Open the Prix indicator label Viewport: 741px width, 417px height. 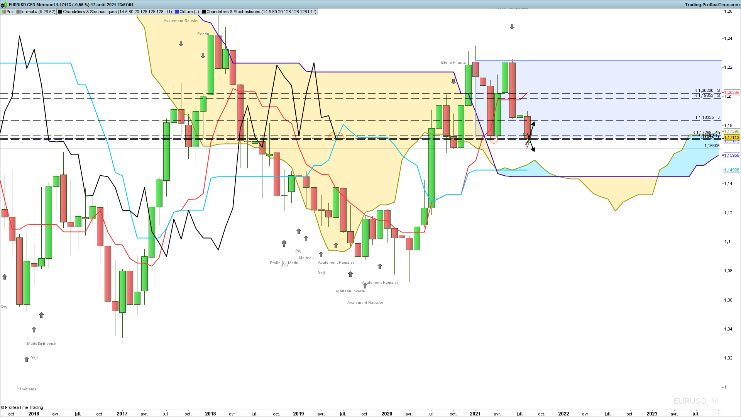10,12
